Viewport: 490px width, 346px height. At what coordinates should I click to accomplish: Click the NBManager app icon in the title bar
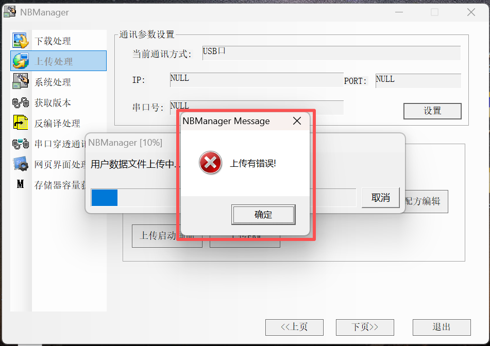click(x=10, y=12)
